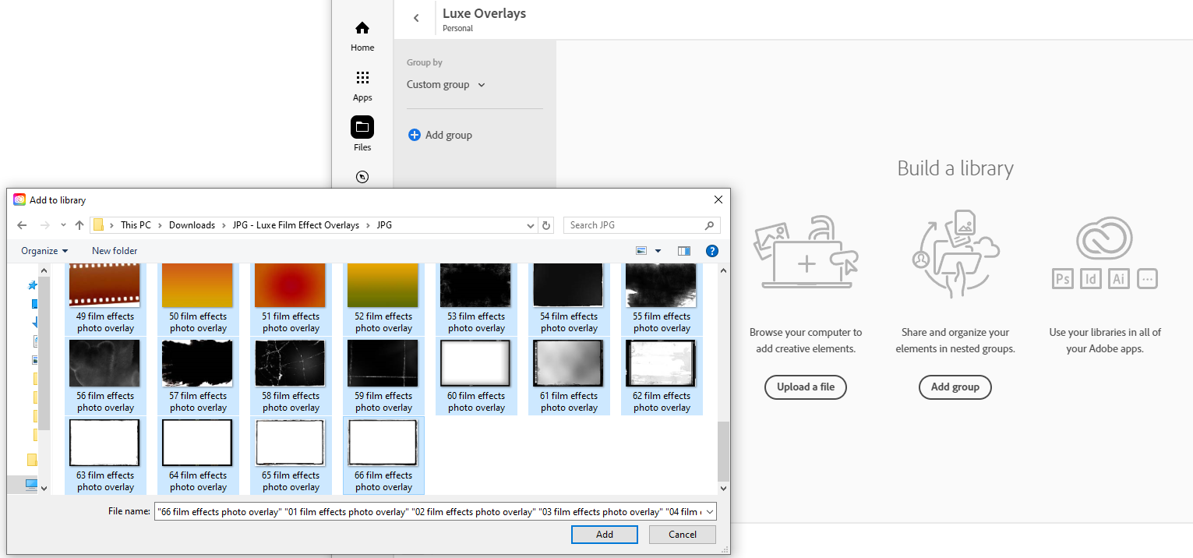The image size is (1193, 558).
Task: Click the Upload a file button
Action: click(805, 387)
